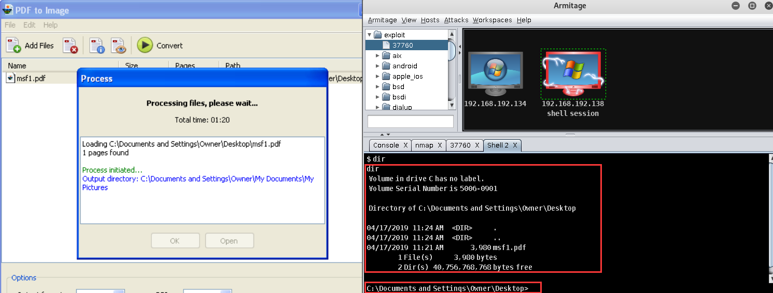This screenshot has height=293, width=773.
Task: Close the nmap tab with its X
Action: (440, 145)
